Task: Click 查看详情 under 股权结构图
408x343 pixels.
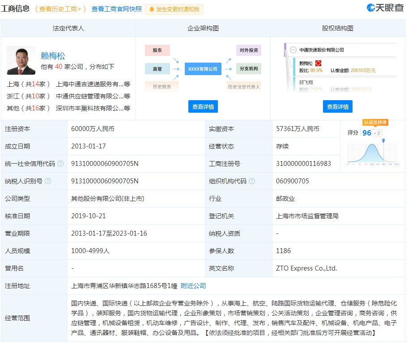Action: pyautogui.click(x=337, y=106)
